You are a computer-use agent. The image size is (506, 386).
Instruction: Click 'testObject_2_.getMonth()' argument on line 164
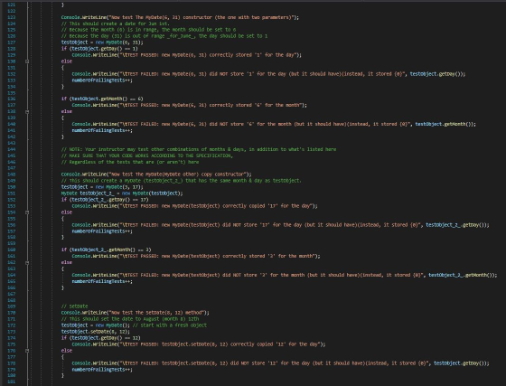(x=460, y=276)
